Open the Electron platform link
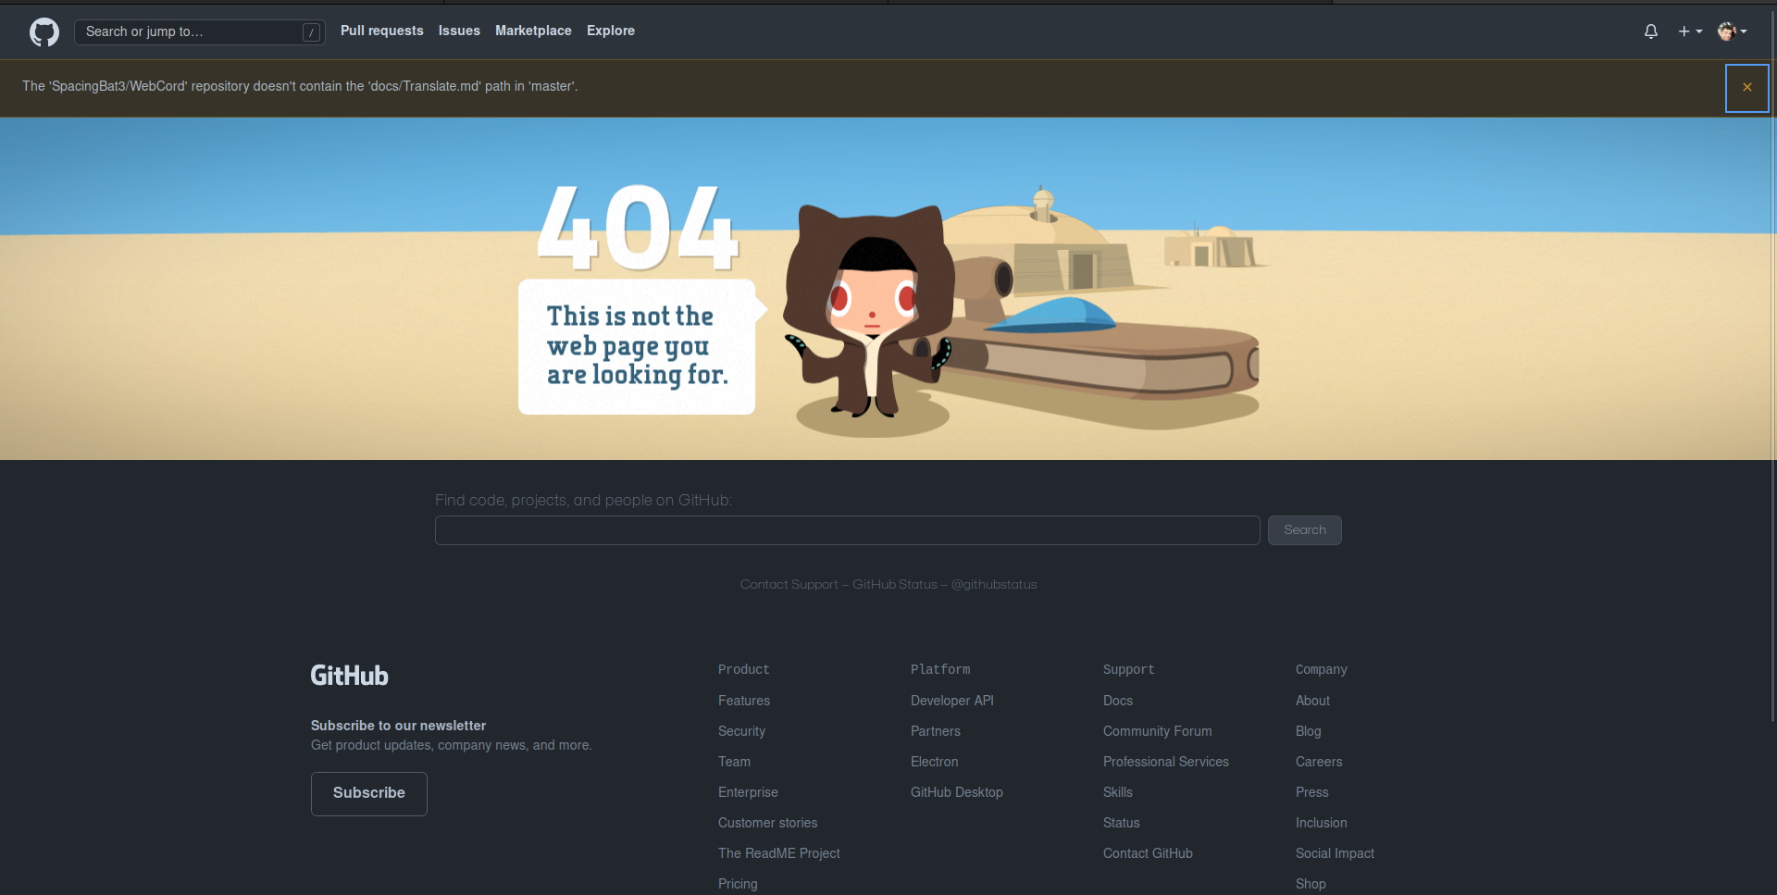The image size is (1777, 895). (x=934, y=762)
